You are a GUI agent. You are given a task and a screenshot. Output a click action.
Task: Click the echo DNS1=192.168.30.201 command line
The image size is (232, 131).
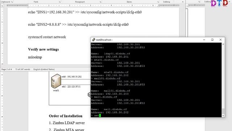[x=85, y=12]
